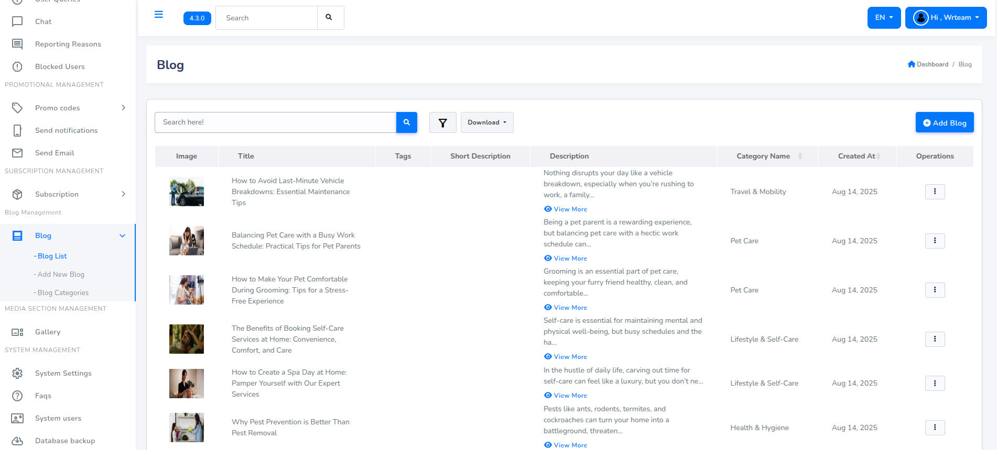
Task: Select Add New Blog in sidebar
Action: (x=61, y=274)
